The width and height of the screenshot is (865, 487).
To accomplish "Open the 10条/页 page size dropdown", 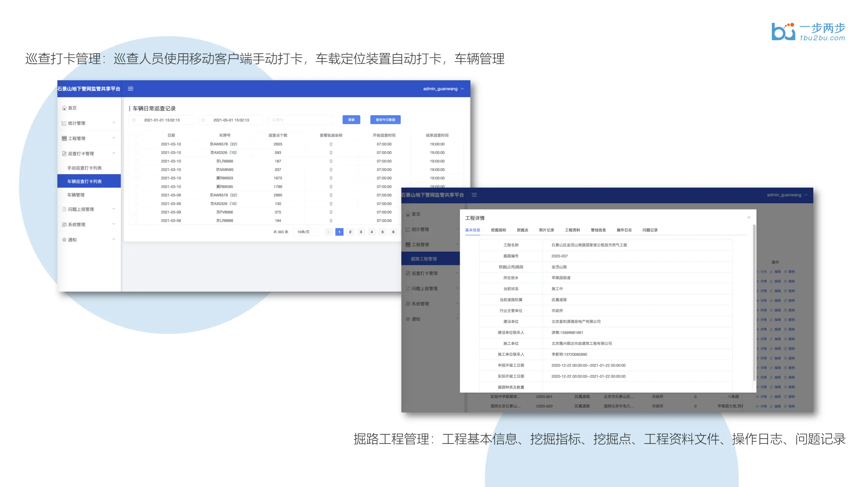I will point(306,232).
